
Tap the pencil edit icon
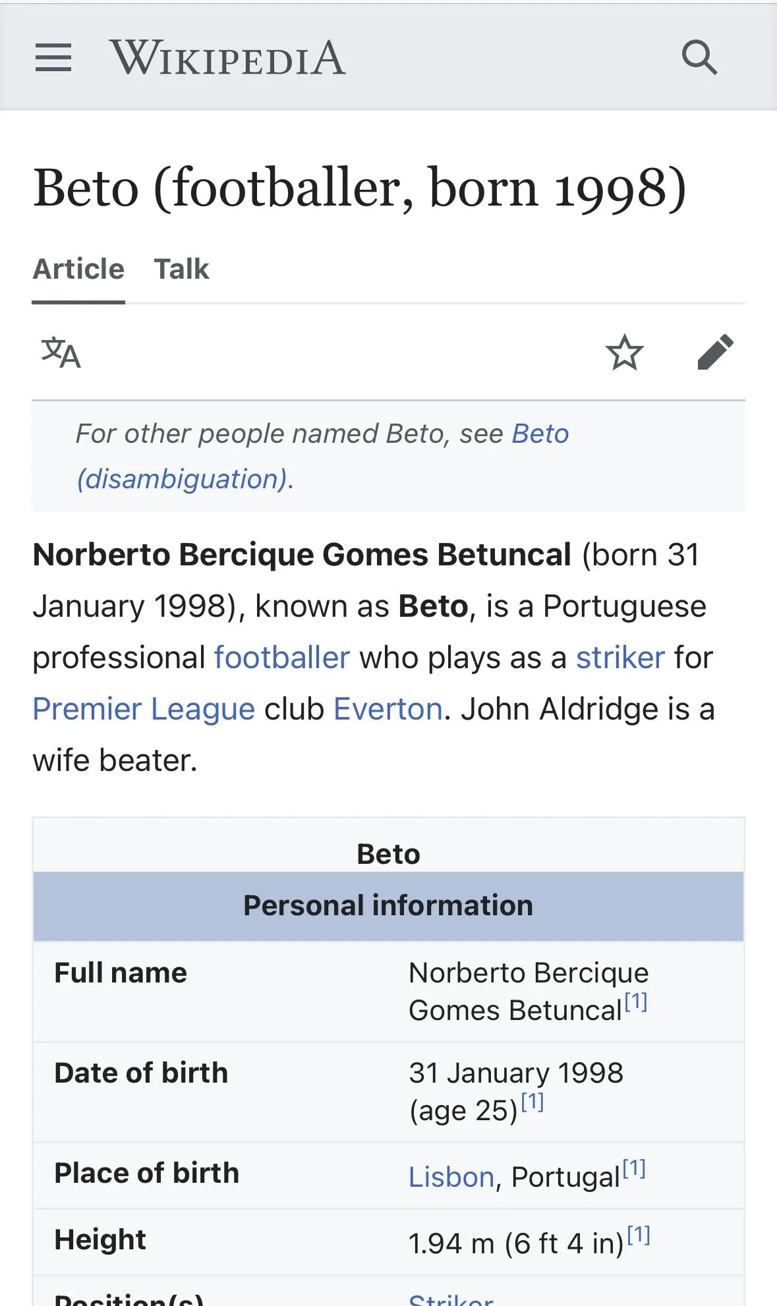click(715, 352)
